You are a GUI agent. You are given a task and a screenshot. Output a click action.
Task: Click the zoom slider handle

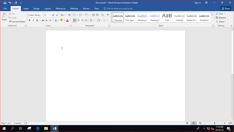pos(215,123)
